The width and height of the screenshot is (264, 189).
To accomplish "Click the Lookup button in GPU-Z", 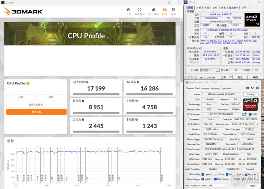I will click(x=251, y=94).
